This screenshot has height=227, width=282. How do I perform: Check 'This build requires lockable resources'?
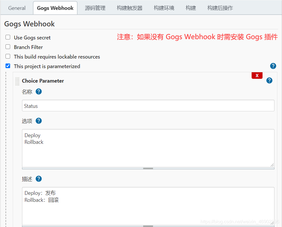pos(8,56)
